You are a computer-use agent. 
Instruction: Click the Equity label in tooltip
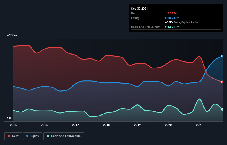pos(135,18)
